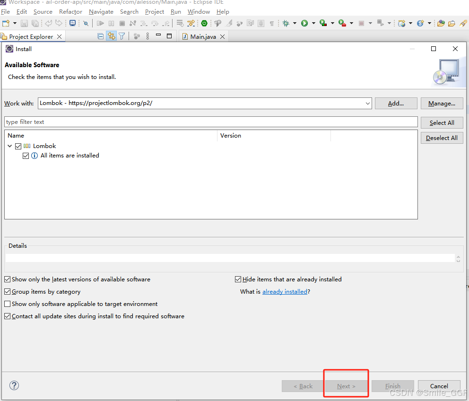Open the Work with site dropdown
This screenshot has height=401, width=469.
tap(368, 103)
